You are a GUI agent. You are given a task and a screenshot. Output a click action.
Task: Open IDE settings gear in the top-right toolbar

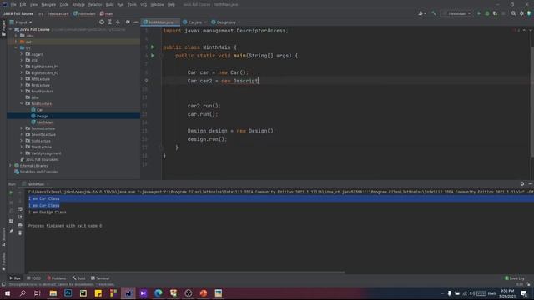(x=521, y=13)
